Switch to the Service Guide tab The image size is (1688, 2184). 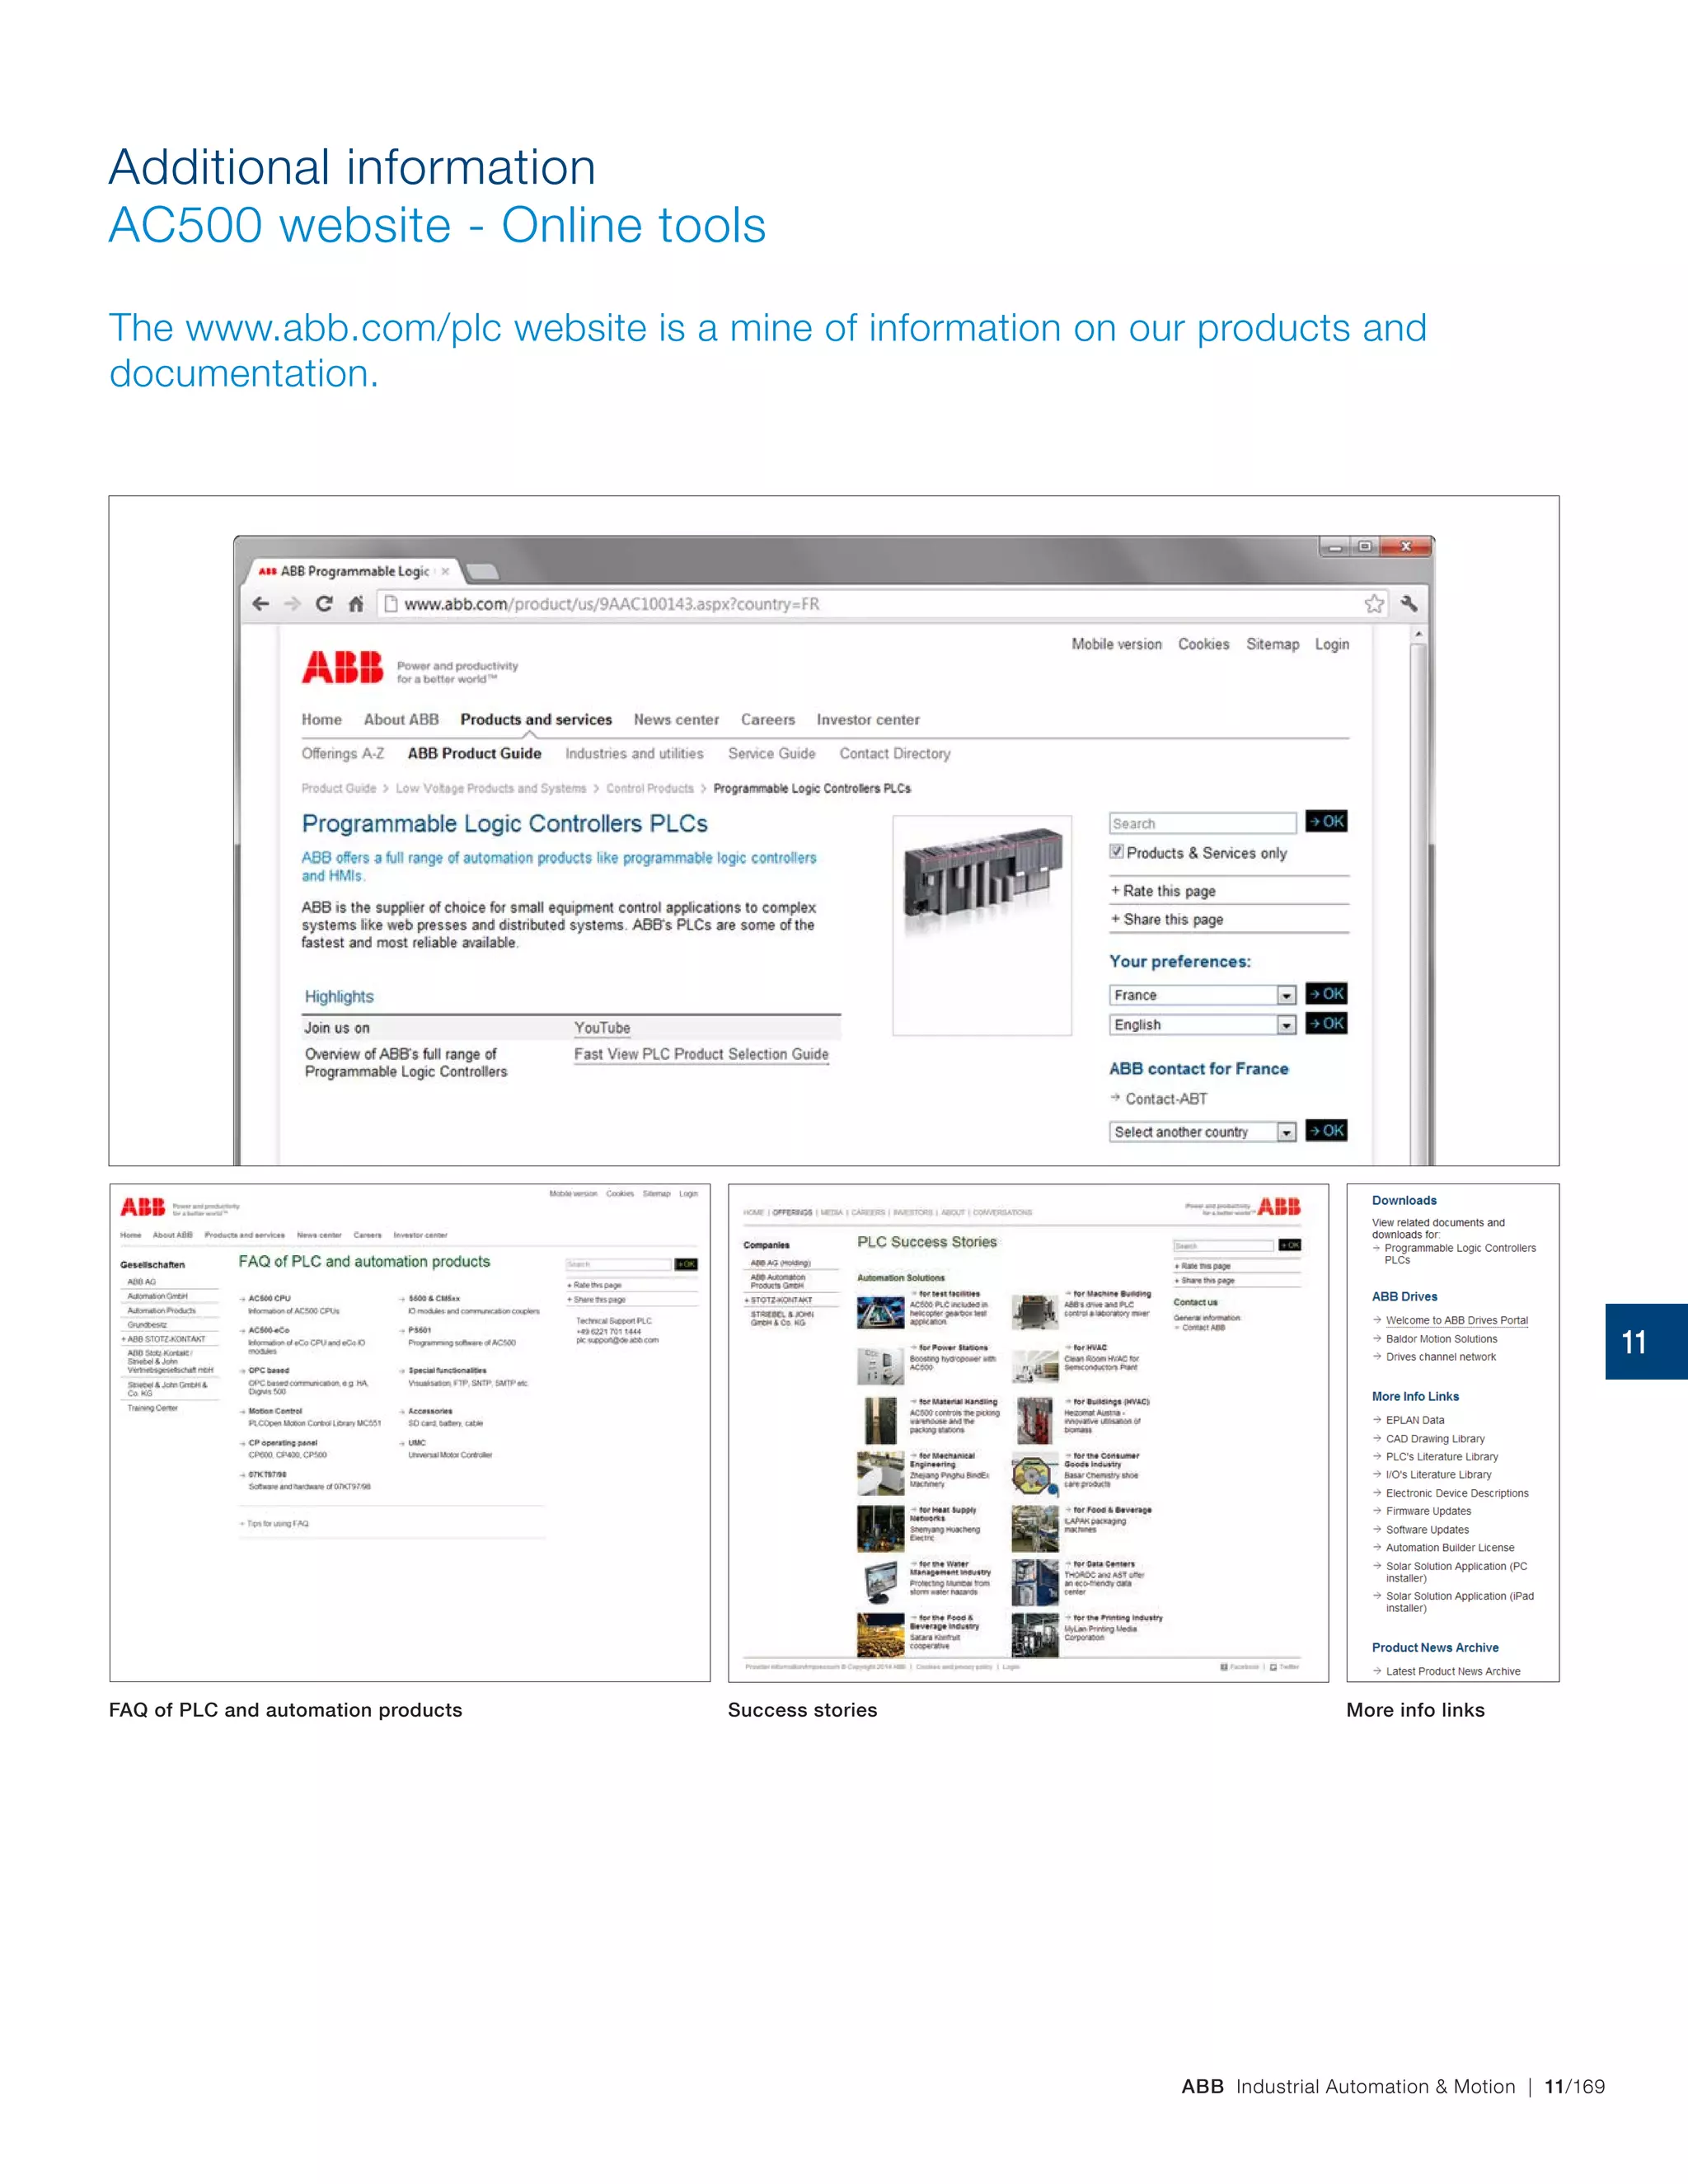click(771, 754)
